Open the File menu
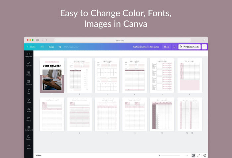The width and height of the screenshot is (232, 158). pyautogui.click(x=42, y=47)
